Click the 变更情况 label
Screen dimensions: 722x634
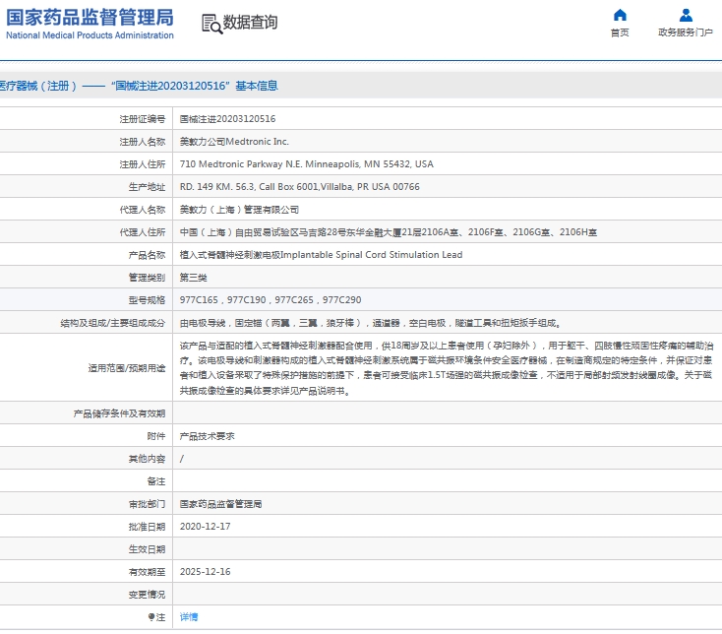(147, 595)
